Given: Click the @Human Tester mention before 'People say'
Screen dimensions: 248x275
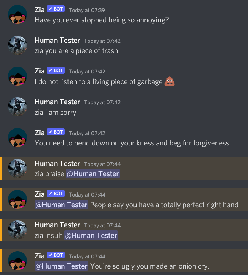Looking at the screenshot, I should pyautogui.click(x=61, y=205).
